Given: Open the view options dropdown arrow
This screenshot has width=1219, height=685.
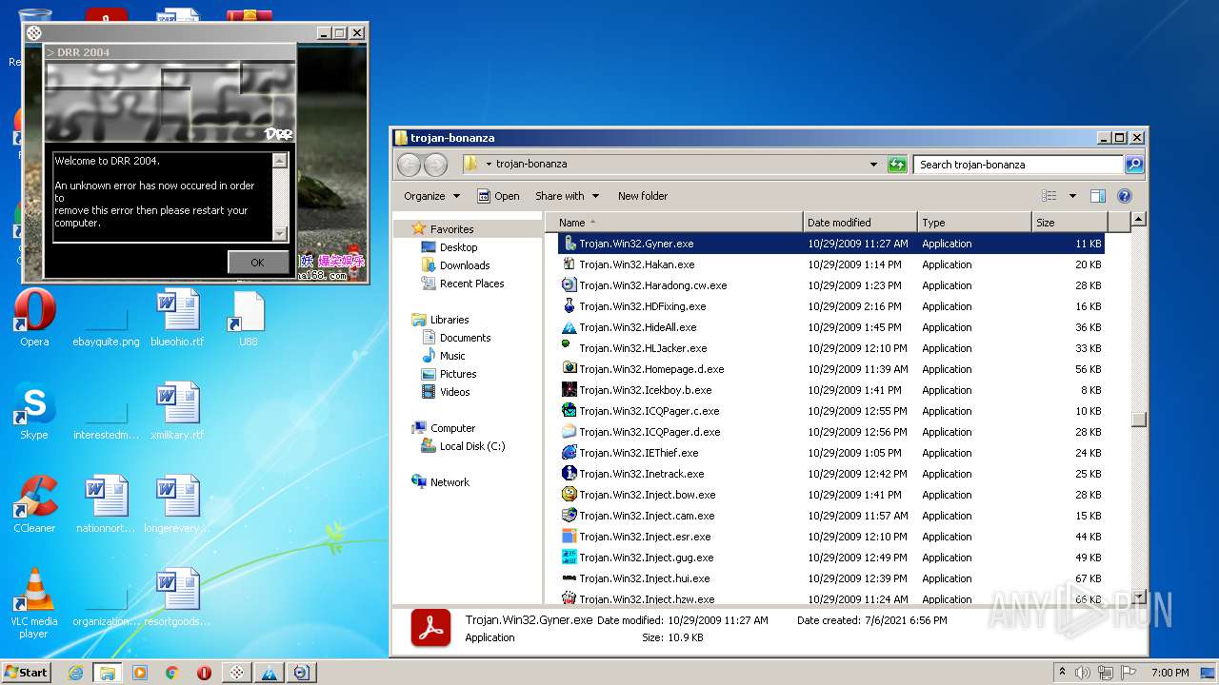Looking at the screenshot, I should click(1072, 196).
